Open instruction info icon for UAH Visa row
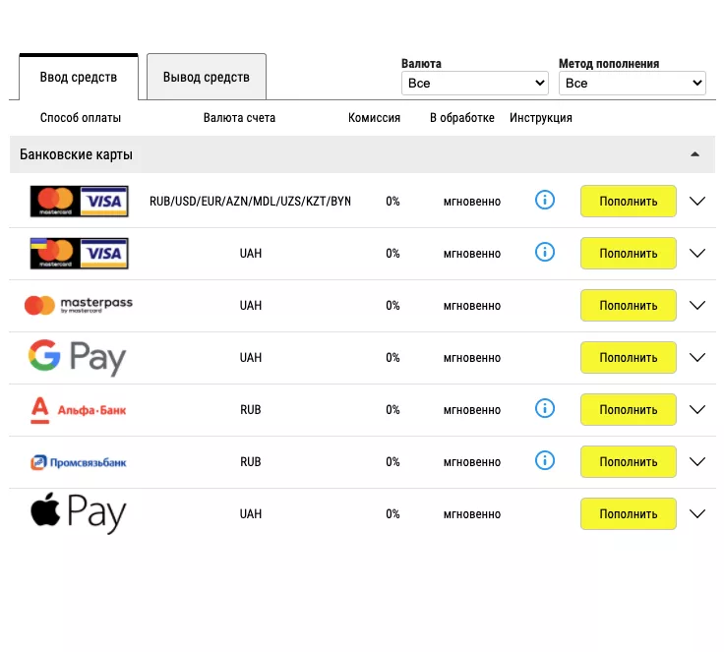 (x=544, y=253)
